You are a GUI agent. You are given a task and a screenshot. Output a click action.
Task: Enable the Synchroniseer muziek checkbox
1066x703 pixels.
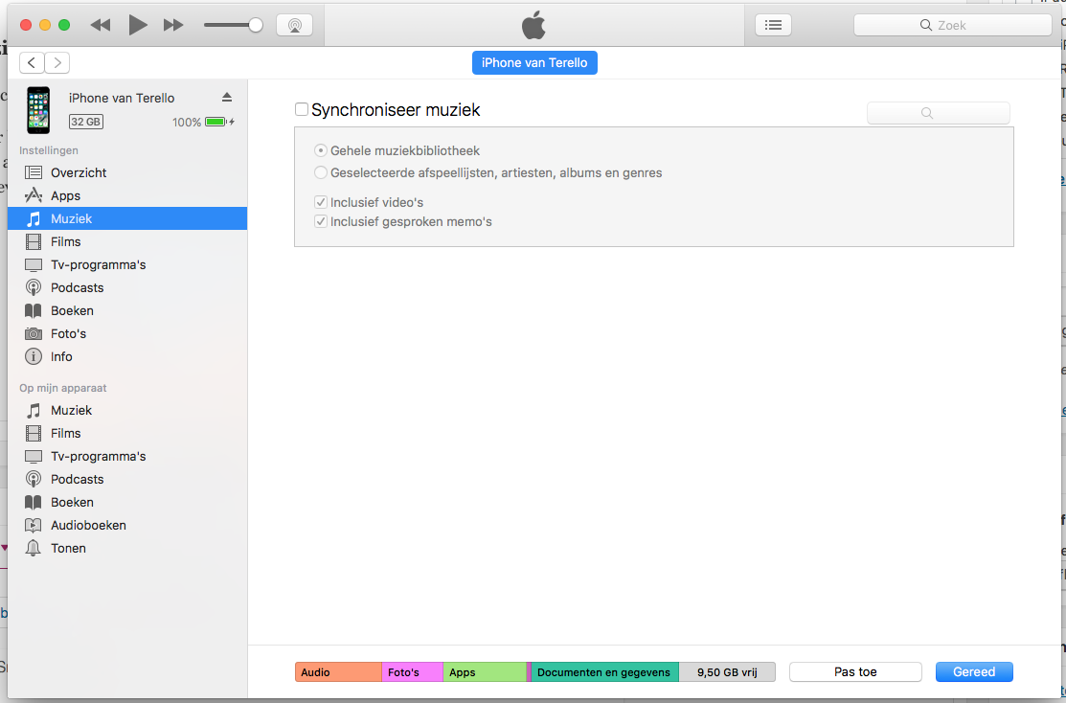(x=302, y=110)
